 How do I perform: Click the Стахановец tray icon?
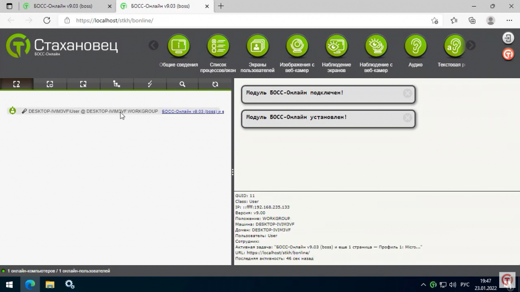[433, 285]
